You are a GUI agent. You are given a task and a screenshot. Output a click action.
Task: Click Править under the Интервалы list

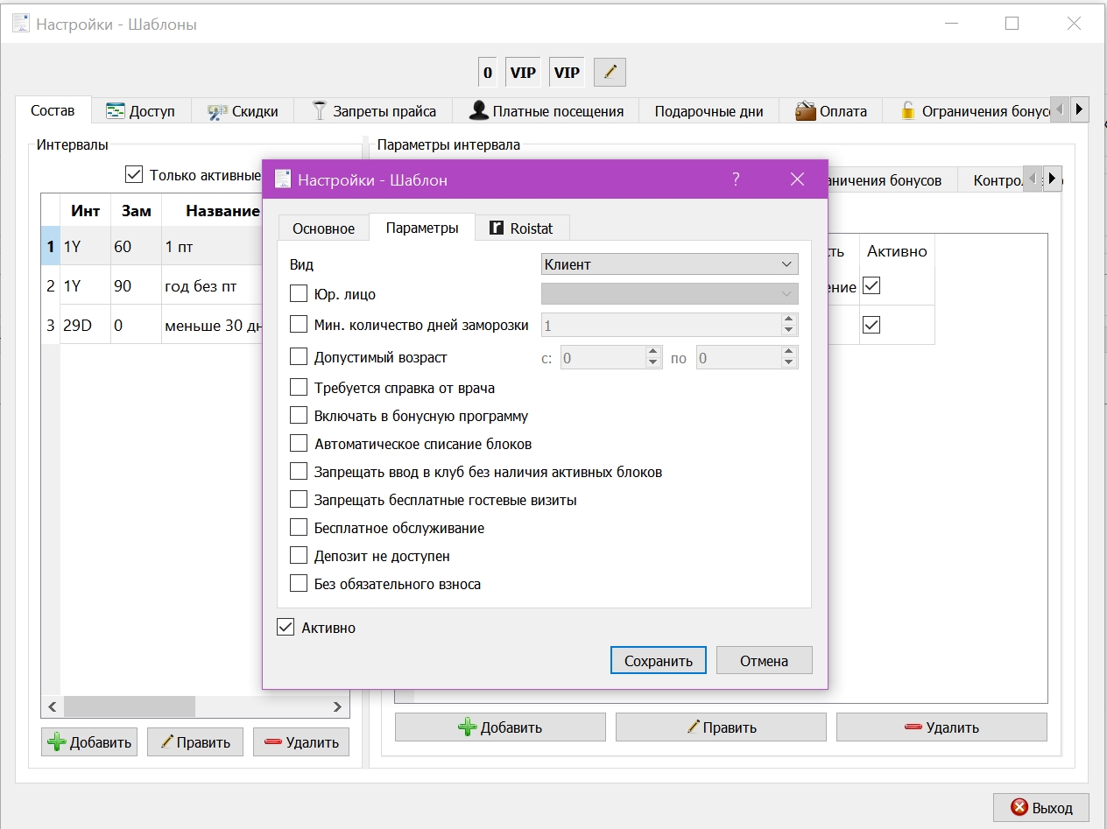point(195,742)
